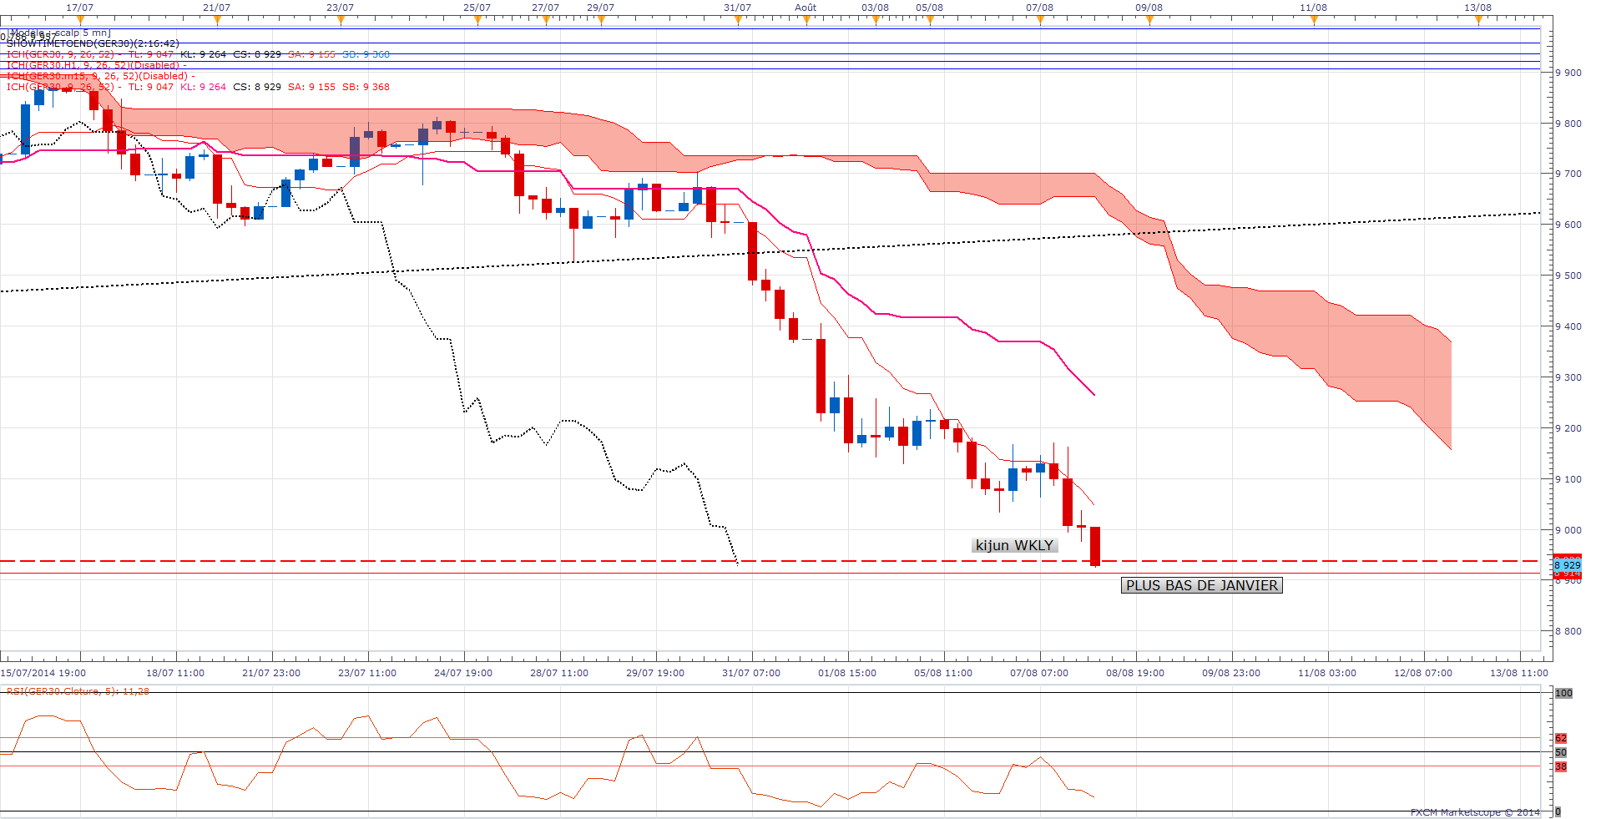The height and width of the screenshot is (819, 1601).
Task: Click the orange marker under 07/08
Action: pos(1040,20)
